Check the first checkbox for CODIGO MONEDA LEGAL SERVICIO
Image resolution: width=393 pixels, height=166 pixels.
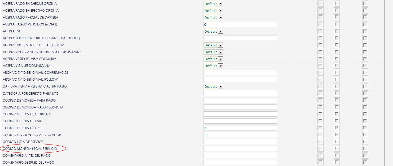pyautogui.click(x=320, y=148)
